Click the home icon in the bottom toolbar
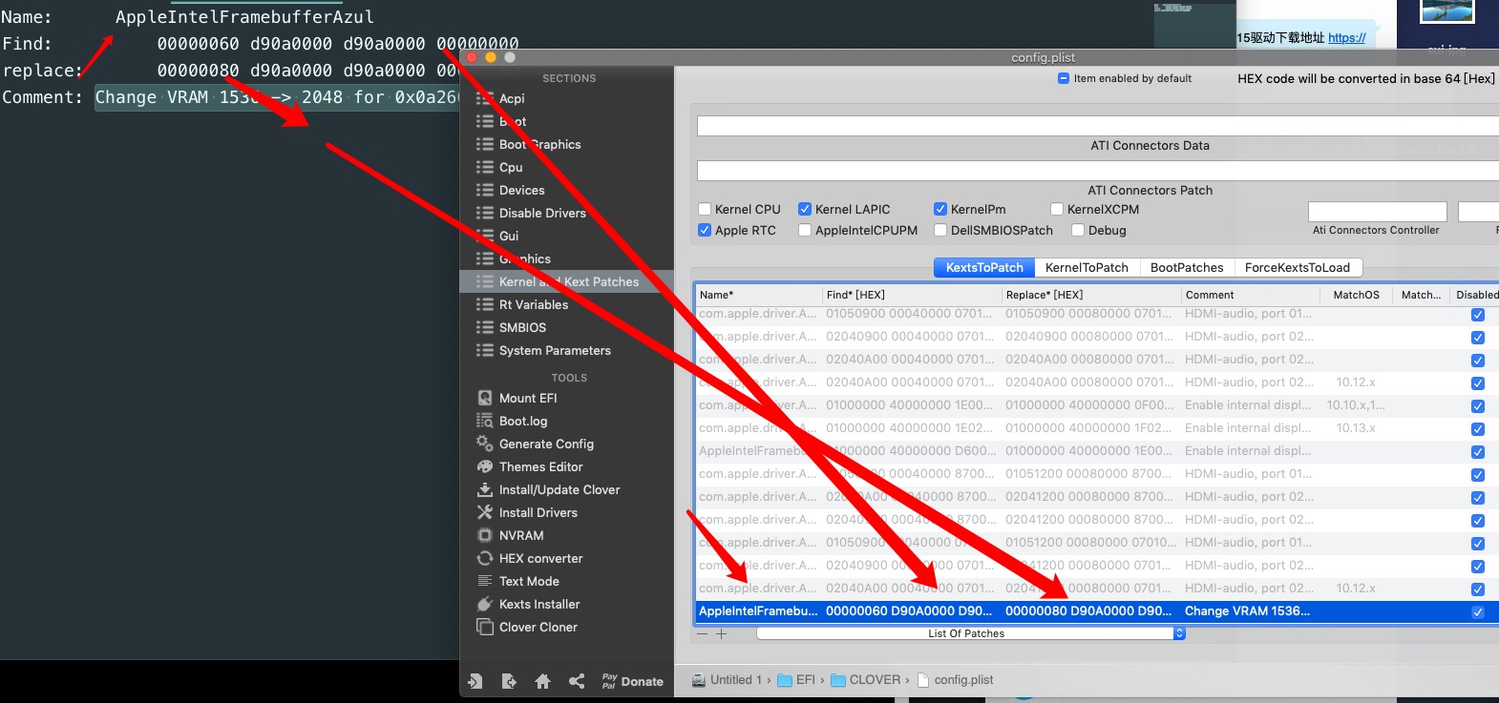This screenshot has width=1499, height=703. [542, 681]
